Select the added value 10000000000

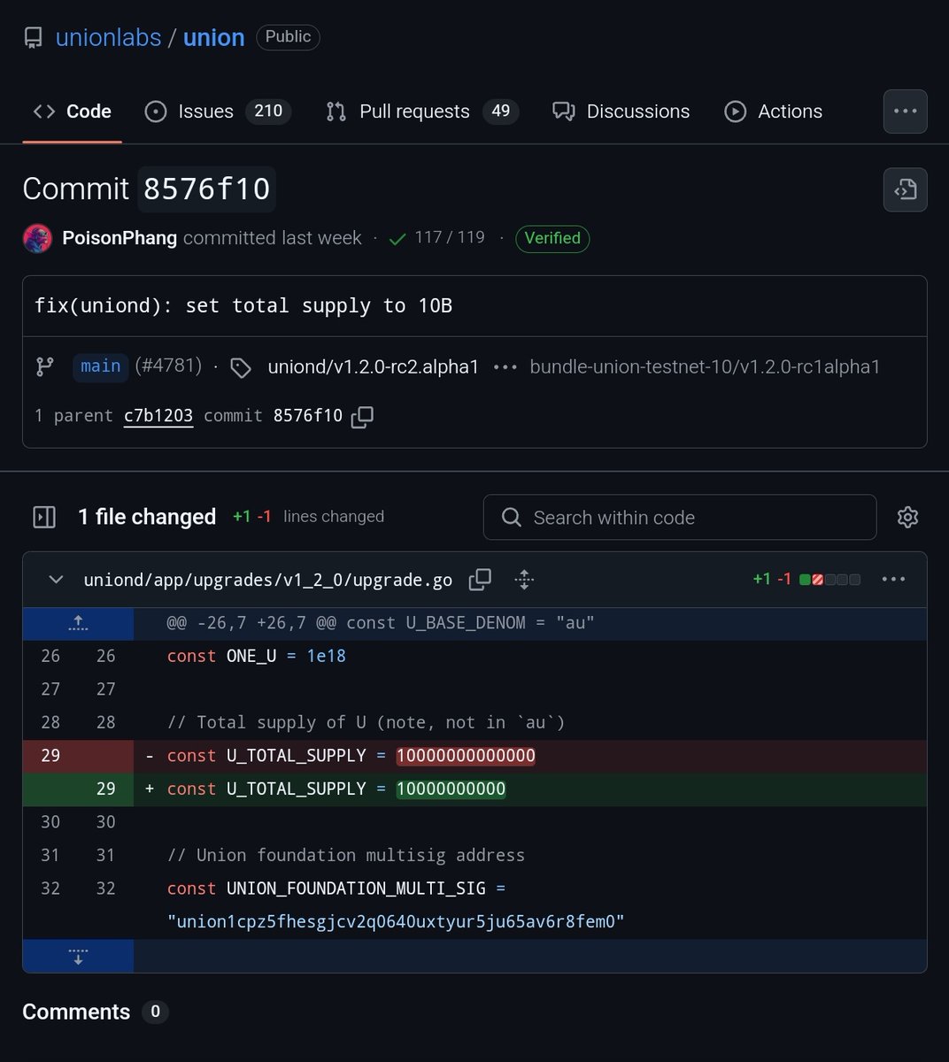click(x=451, y=789)
